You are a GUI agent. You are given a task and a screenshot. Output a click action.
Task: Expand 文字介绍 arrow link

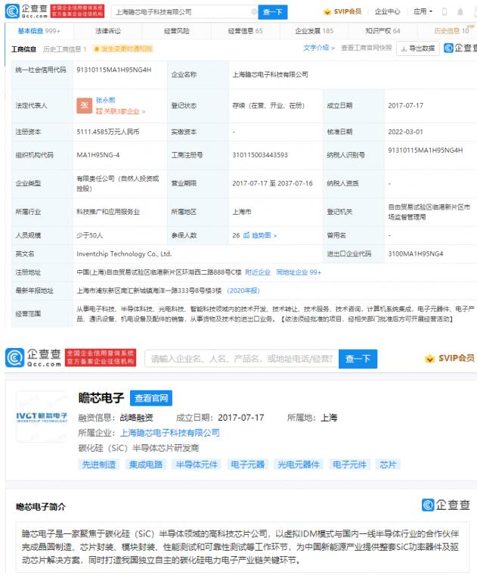pyautogui.click(x=318, y=48)
